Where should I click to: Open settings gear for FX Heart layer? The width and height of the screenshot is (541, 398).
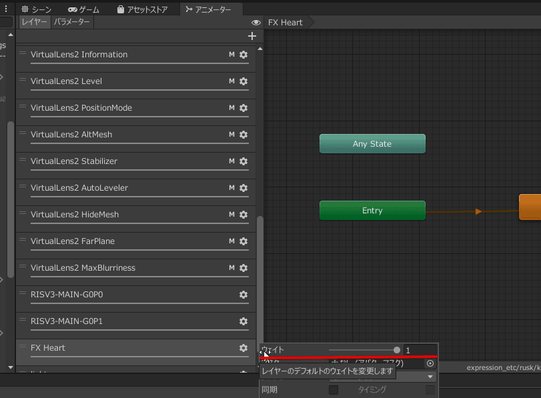[x=243, y=348]
